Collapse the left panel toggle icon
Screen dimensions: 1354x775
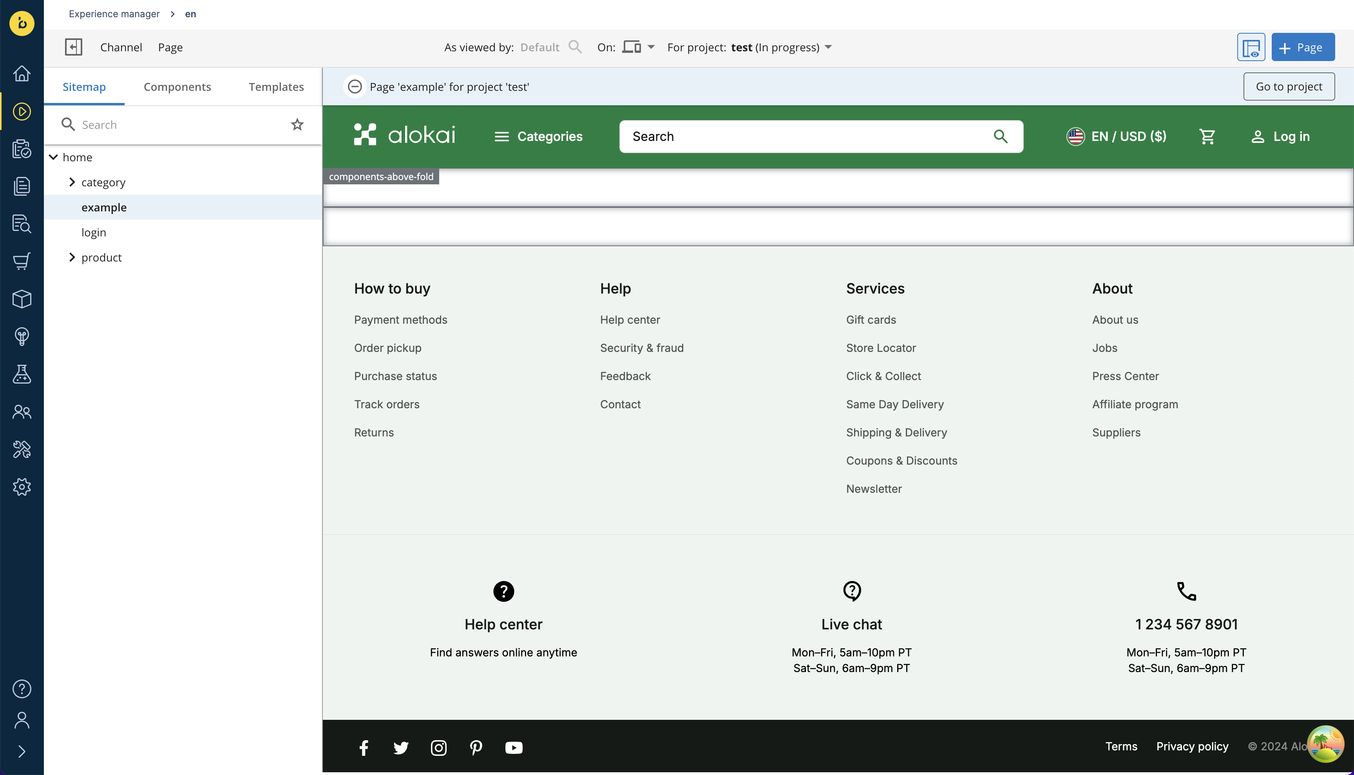pos(74,47)
